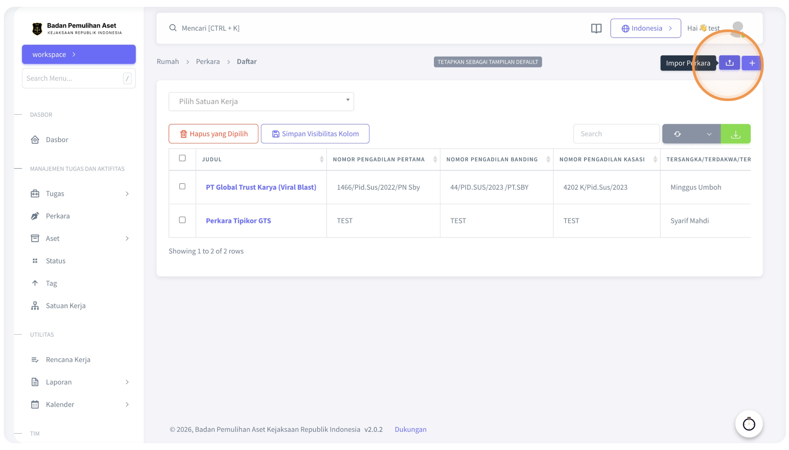Check the PT Global Trust Karya row

click(182, 186)
